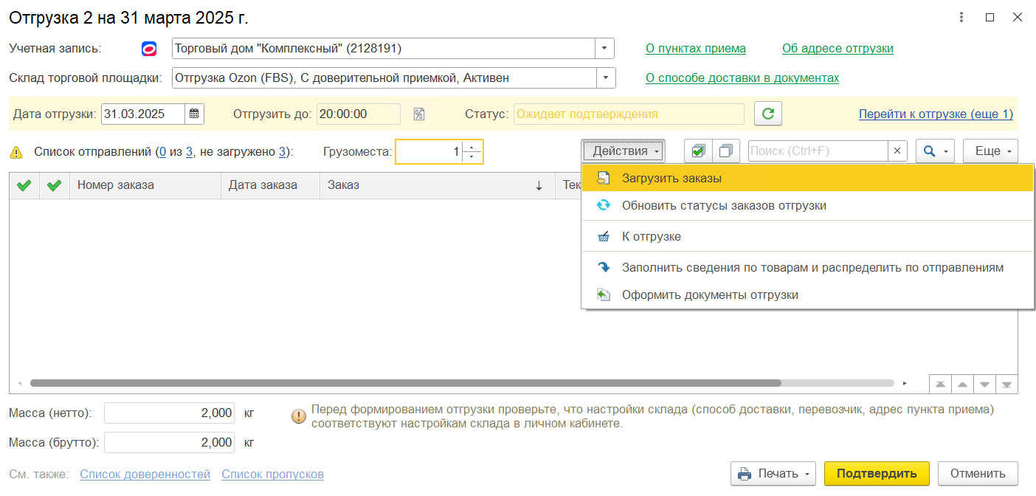Screen dimensions: 1036x496
Task: Expand the Учетная запись dropdown
Action: [605, 49]
